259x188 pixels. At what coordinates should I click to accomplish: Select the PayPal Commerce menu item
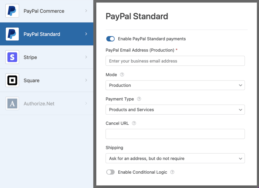[47, 11]
